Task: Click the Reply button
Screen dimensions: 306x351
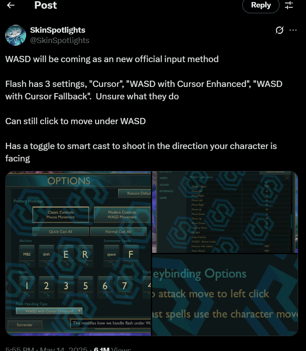Action: tap(261, 5)
